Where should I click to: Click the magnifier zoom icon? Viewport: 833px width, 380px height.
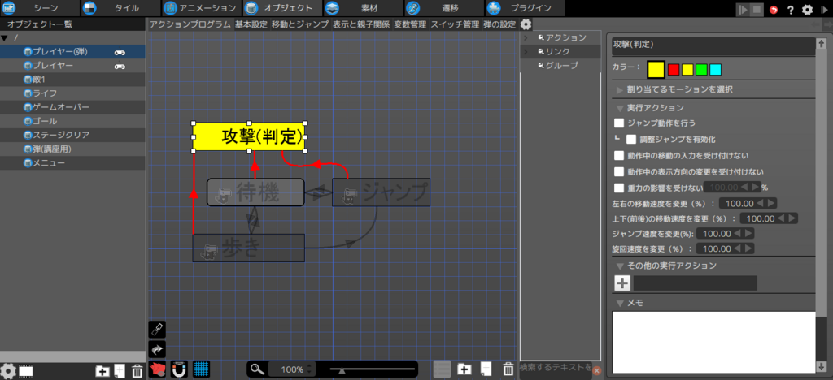(258, 369)
